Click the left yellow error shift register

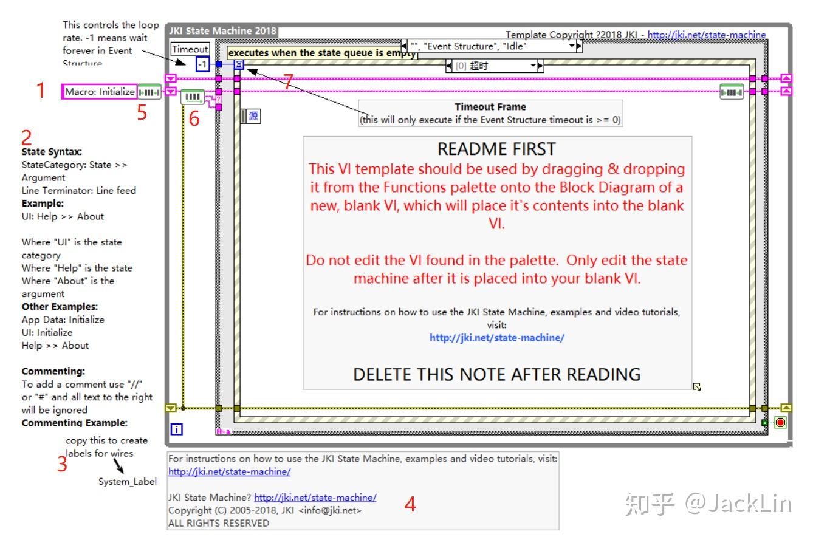[x=171, y=408]
